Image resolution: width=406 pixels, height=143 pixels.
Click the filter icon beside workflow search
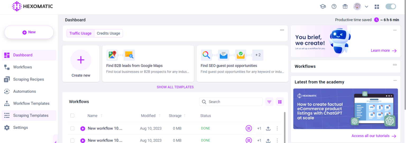tap(269, 102)
